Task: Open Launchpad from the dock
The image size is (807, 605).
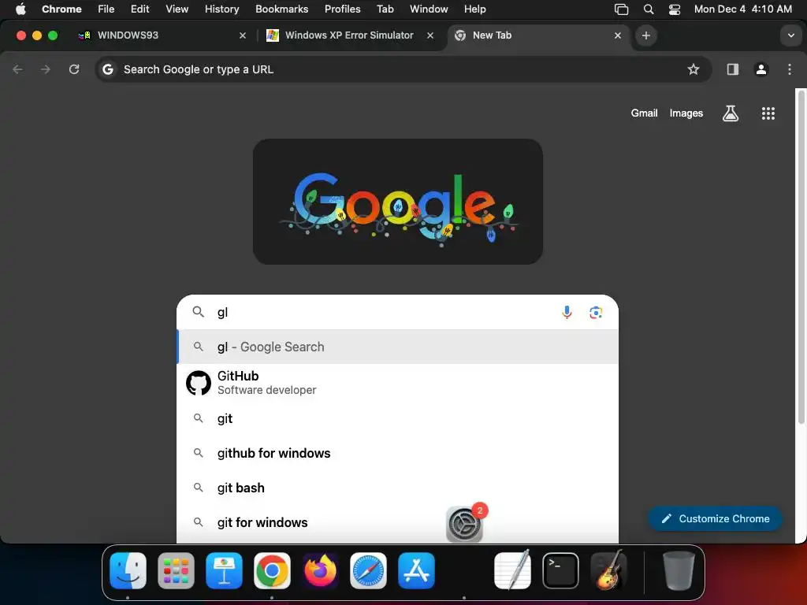Action: point(176,570)
